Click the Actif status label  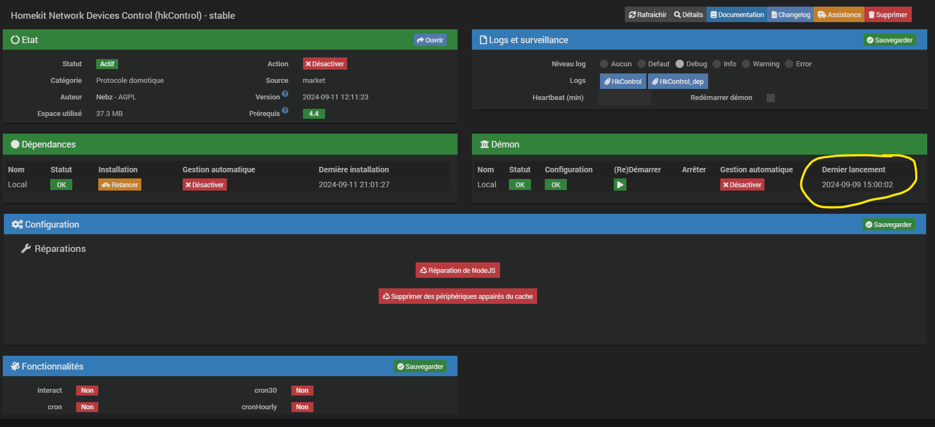click(x=107, y=64)
